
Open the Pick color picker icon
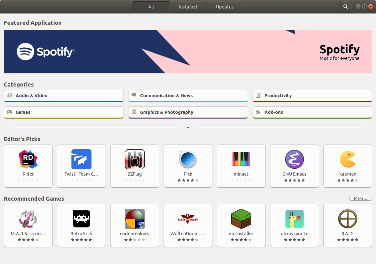point(188,159)
